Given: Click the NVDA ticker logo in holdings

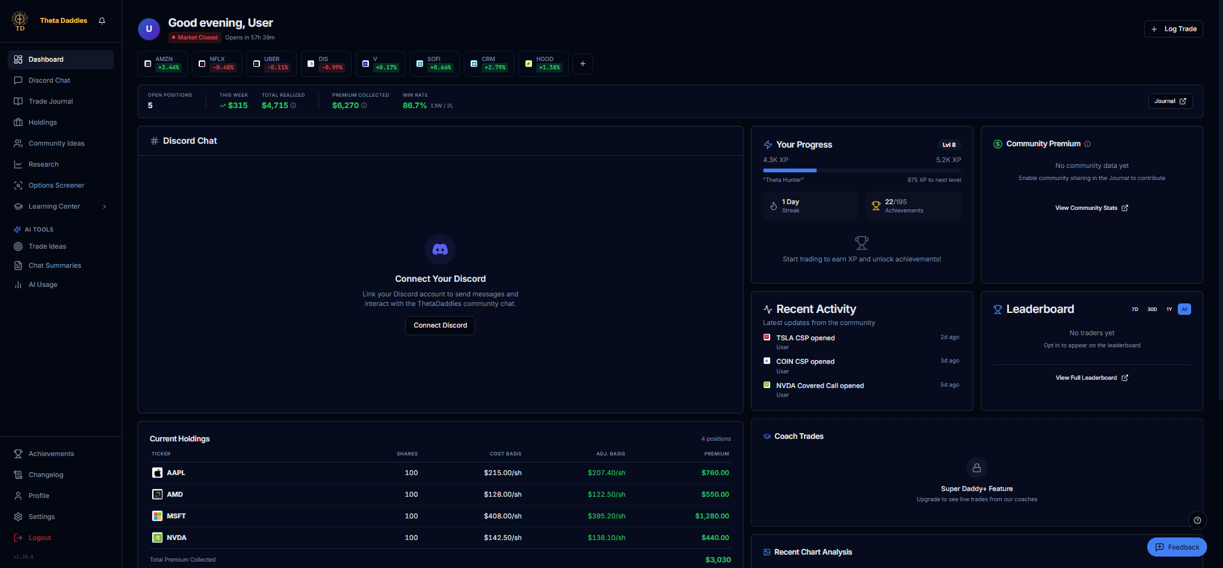Looking at the screenshot, I should pyautogui.click(x=157, y=537).
